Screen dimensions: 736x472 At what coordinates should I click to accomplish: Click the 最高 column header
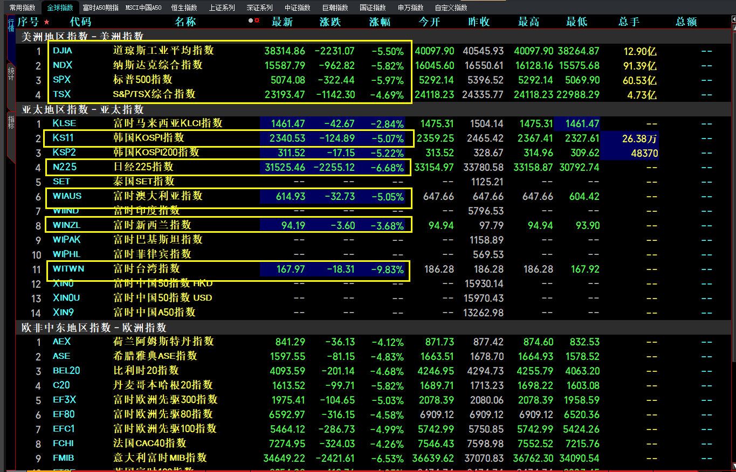coord(528,22)
